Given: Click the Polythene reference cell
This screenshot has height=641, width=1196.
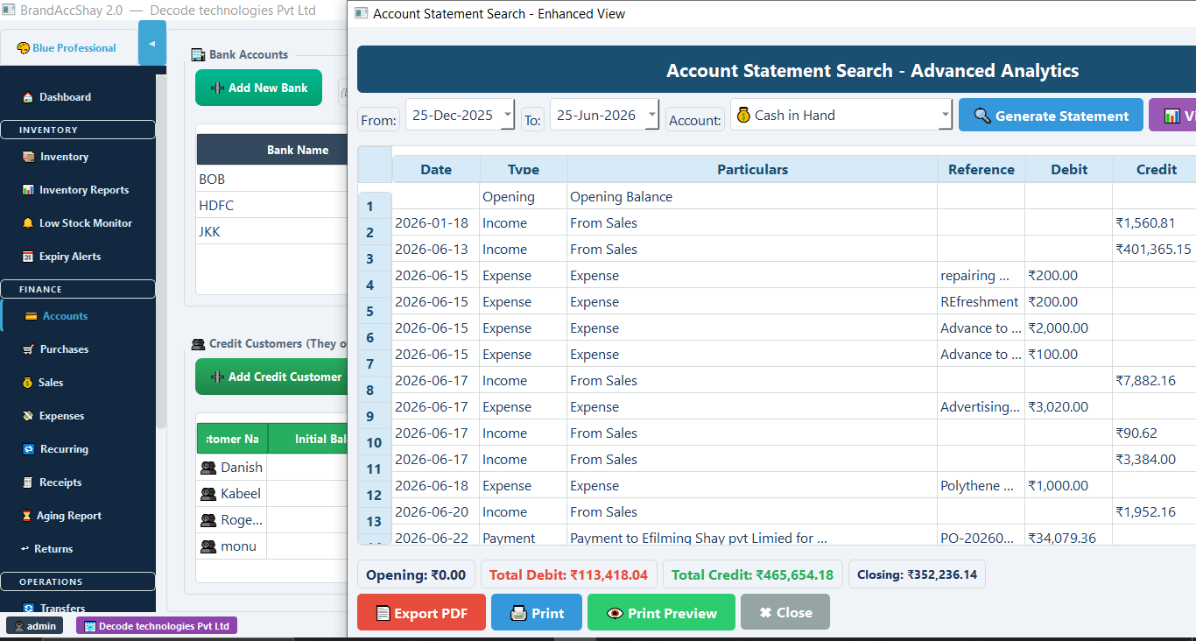Looking at the screenshot, I should (981, 486).
